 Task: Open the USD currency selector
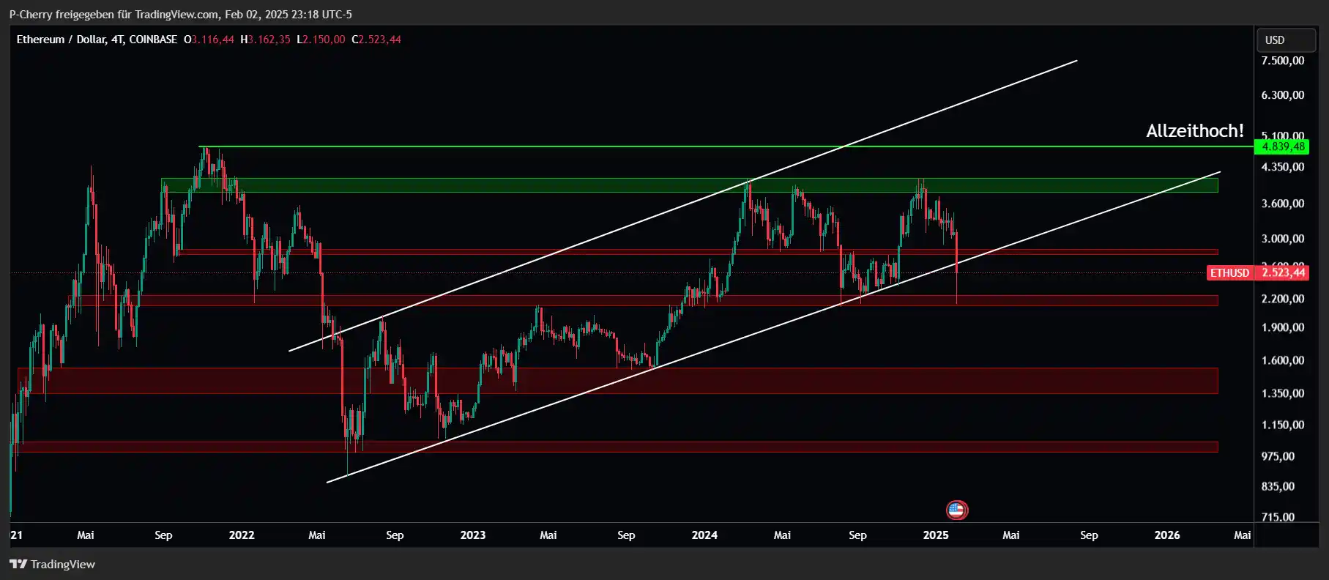1286,40
